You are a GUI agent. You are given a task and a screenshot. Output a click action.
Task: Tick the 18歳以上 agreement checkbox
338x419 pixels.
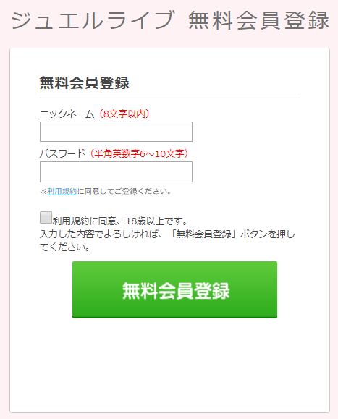pos(46,218)
